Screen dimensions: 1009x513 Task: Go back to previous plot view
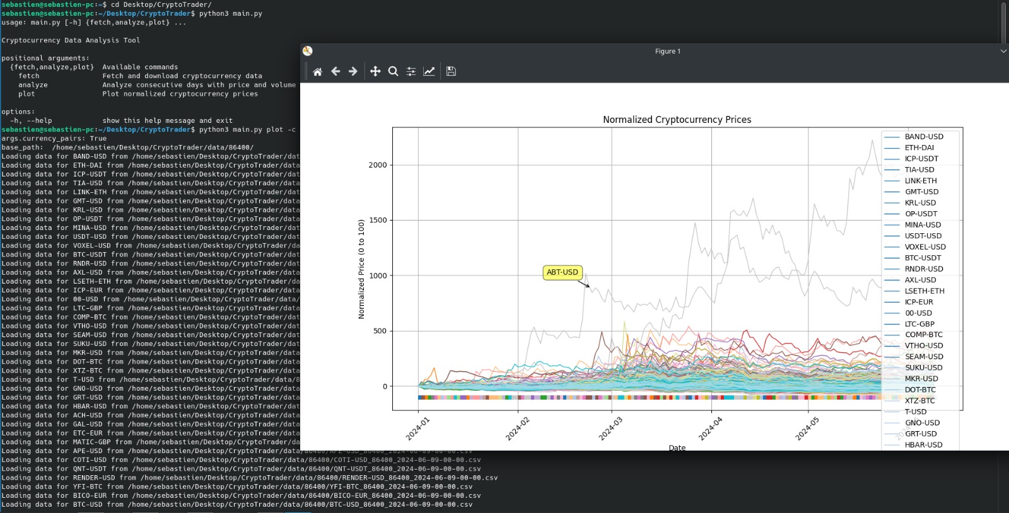point(335,71)
